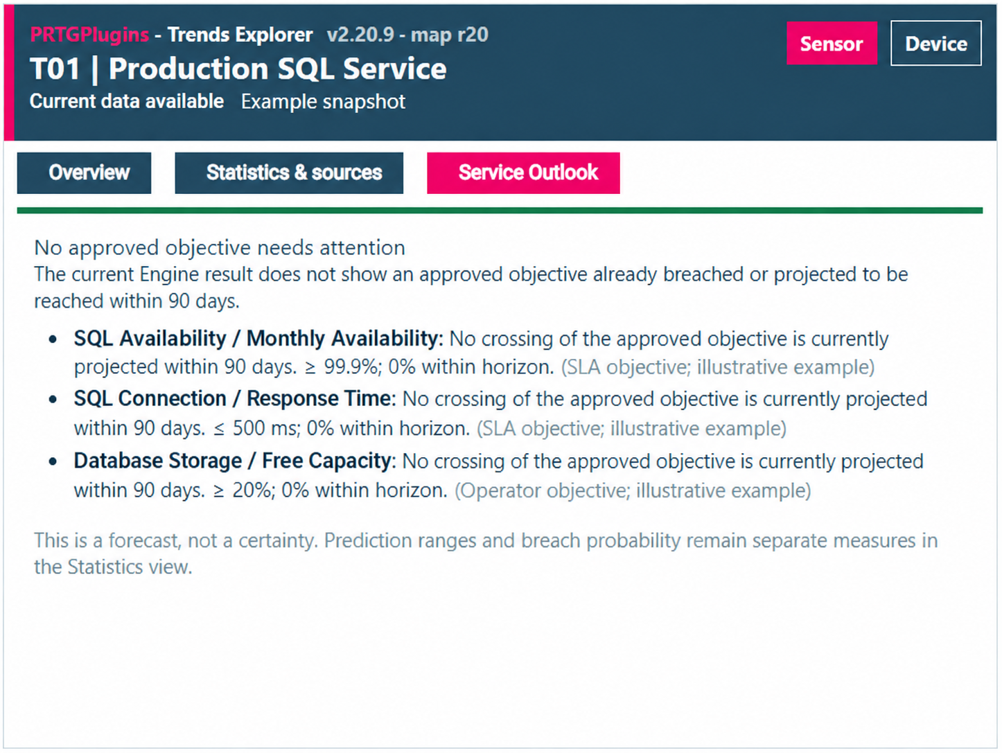Click the 'Trends Explorer' header text
Screen dimensions: 1002x753
[240, 35]
